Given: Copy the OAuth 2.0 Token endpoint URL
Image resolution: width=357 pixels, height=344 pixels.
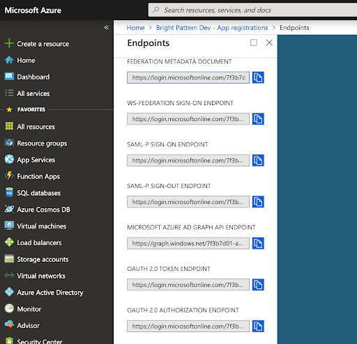Looking at the screenshot, I should tap(258, 285).
